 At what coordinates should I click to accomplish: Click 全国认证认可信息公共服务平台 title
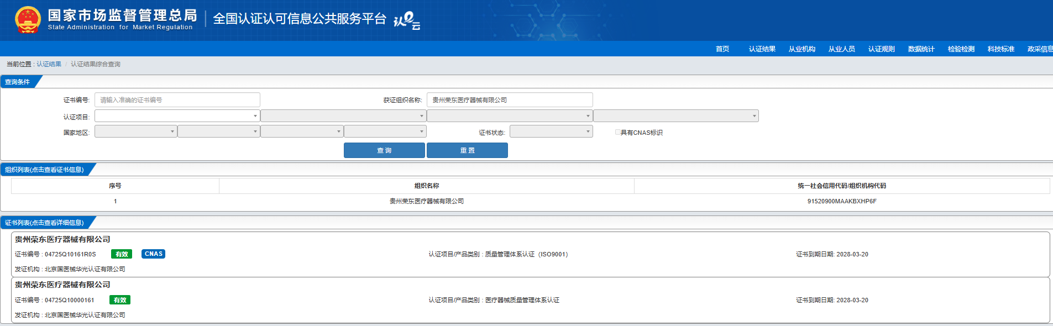pyautogui.click(x=300, y=19)
